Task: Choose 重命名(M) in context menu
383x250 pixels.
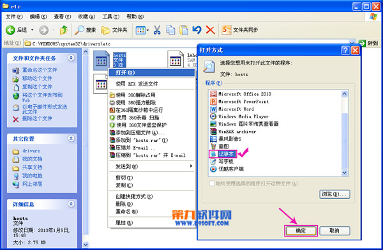Action: 151,212
